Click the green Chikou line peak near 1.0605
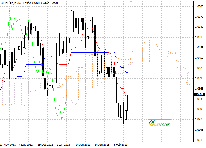Viewport: 206px width, 148px height. (9, 10)
